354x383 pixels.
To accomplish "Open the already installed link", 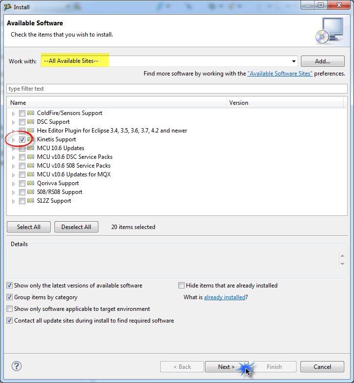I will tap(224, 297).
